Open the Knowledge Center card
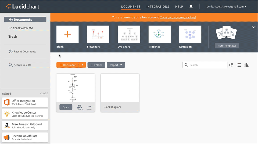This screenshot has height=144, width=258. tap(25, 114)
